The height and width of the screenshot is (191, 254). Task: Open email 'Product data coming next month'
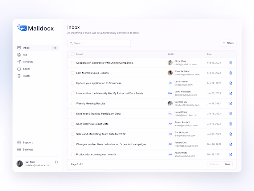pos(96,155)
